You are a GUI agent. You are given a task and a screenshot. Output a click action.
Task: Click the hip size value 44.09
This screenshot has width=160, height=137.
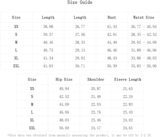(x=64, y=104)
